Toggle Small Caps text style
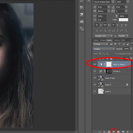Viewport: 133px width, 133px height. click(x=109, y=25)
